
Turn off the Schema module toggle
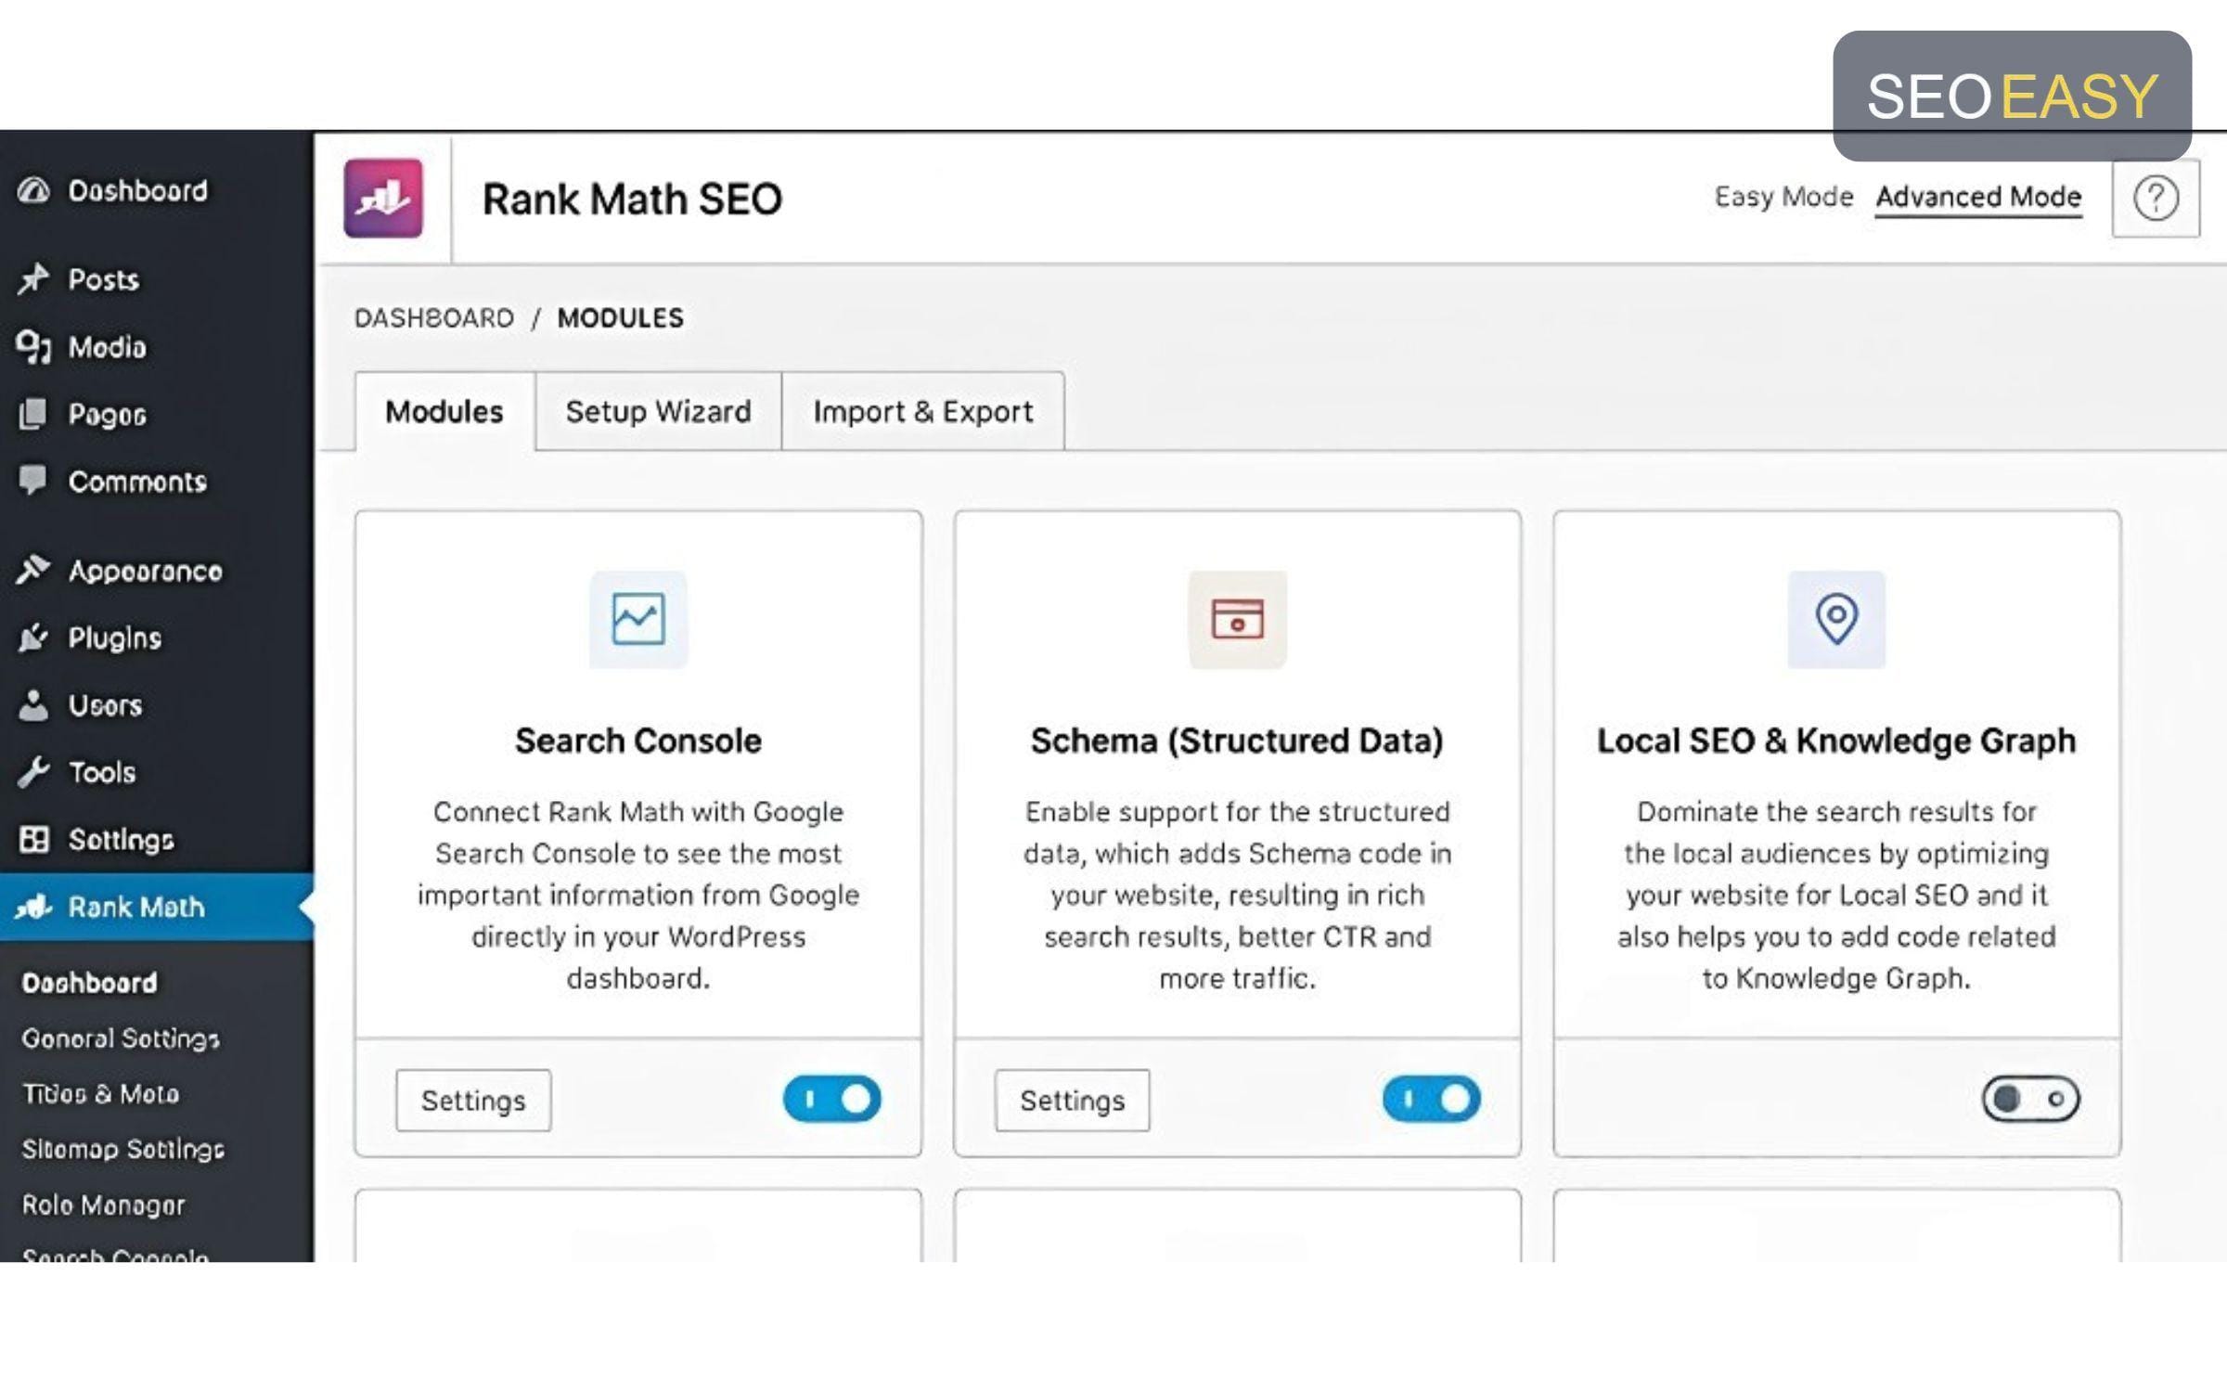[x=1431, y=1099]
